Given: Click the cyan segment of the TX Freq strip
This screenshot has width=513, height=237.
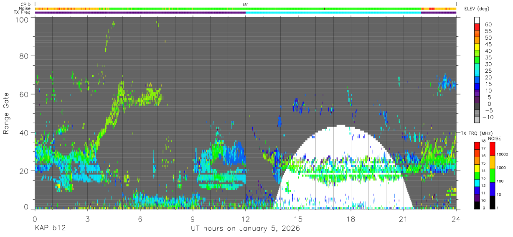Looking at the screenshot, I should tap(333, 13).
